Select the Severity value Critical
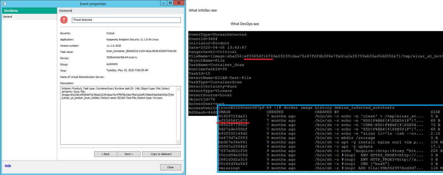The height and width of the screenshot is (175, 443). coord(111,33)
